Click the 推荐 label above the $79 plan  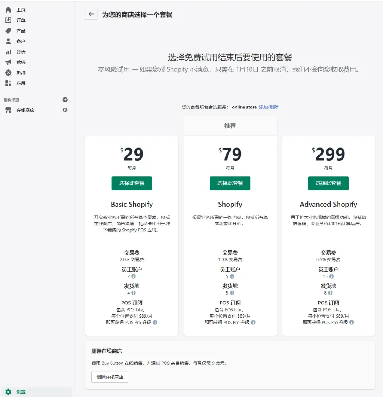pos(230,125)
